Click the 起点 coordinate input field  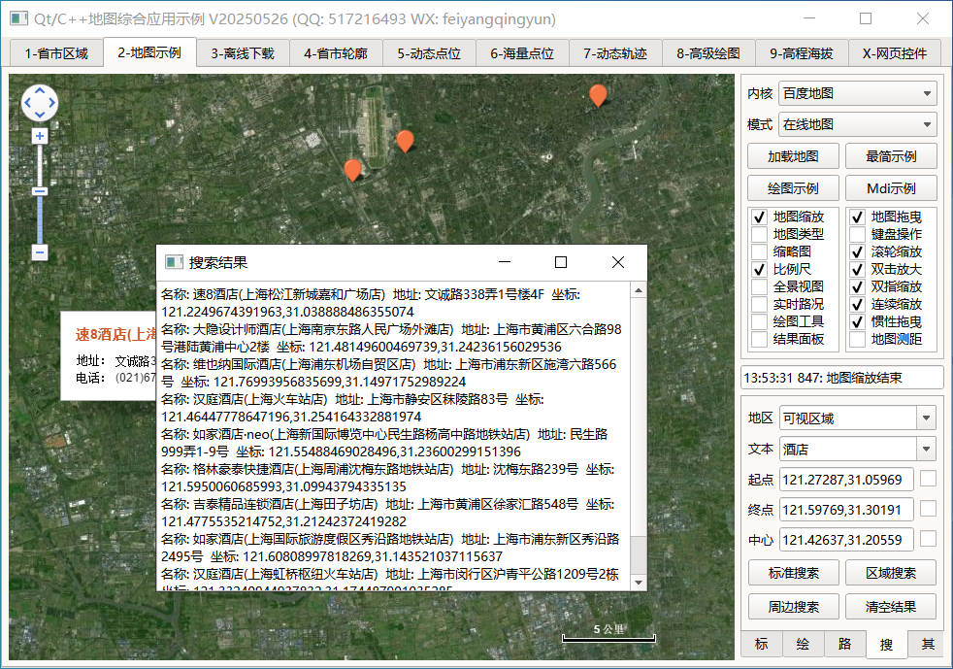(x=846, y=480)
